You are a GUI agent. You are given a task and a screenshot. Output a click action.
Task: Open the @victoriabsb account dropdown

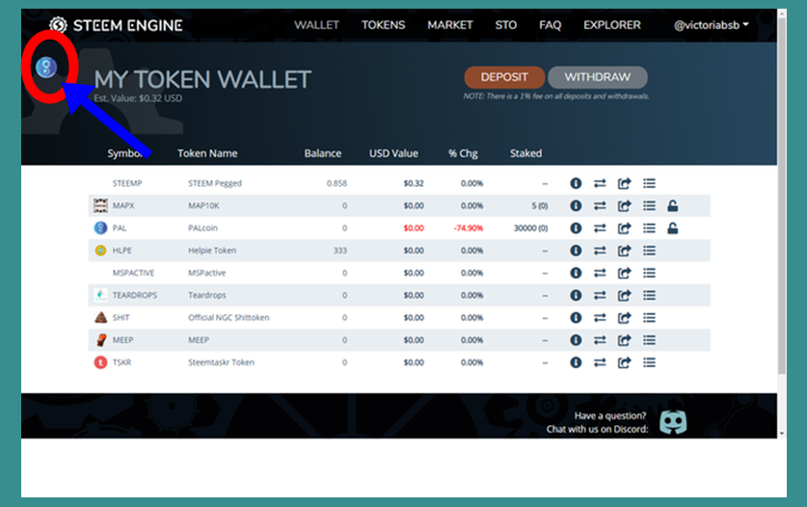[x=712, y=25]
